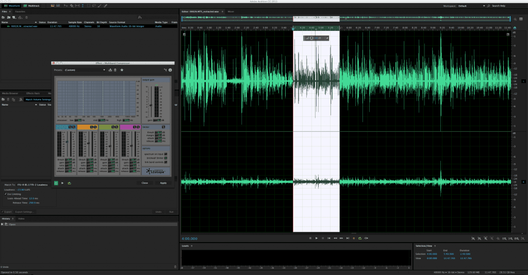Click the Zoom Out Full icon

point(498,238)
